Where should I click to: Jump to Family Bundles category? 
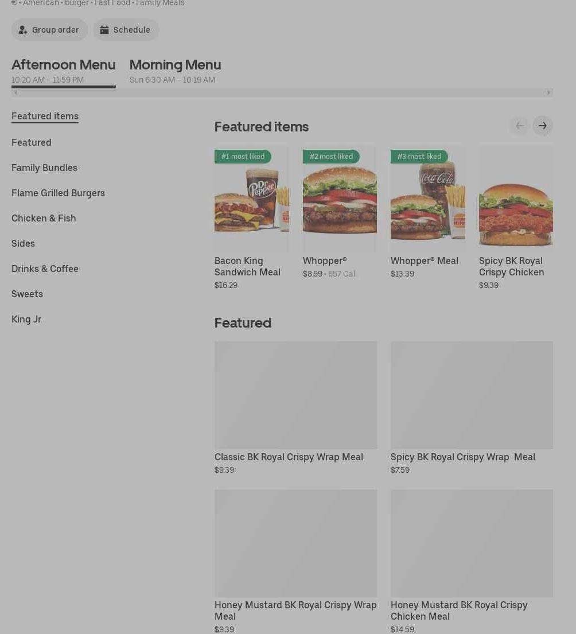[x=44, y=168]
